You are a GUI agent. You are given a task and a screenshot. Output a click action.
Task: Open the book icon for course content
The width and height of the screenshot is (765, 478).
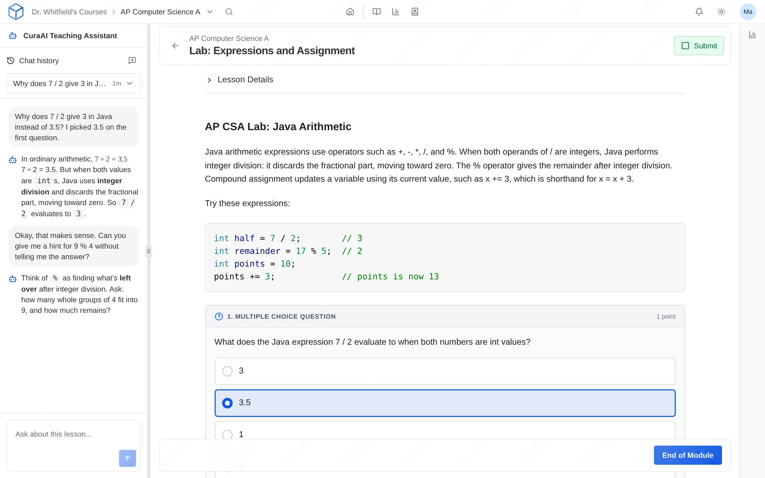click(x=376, y=12)
